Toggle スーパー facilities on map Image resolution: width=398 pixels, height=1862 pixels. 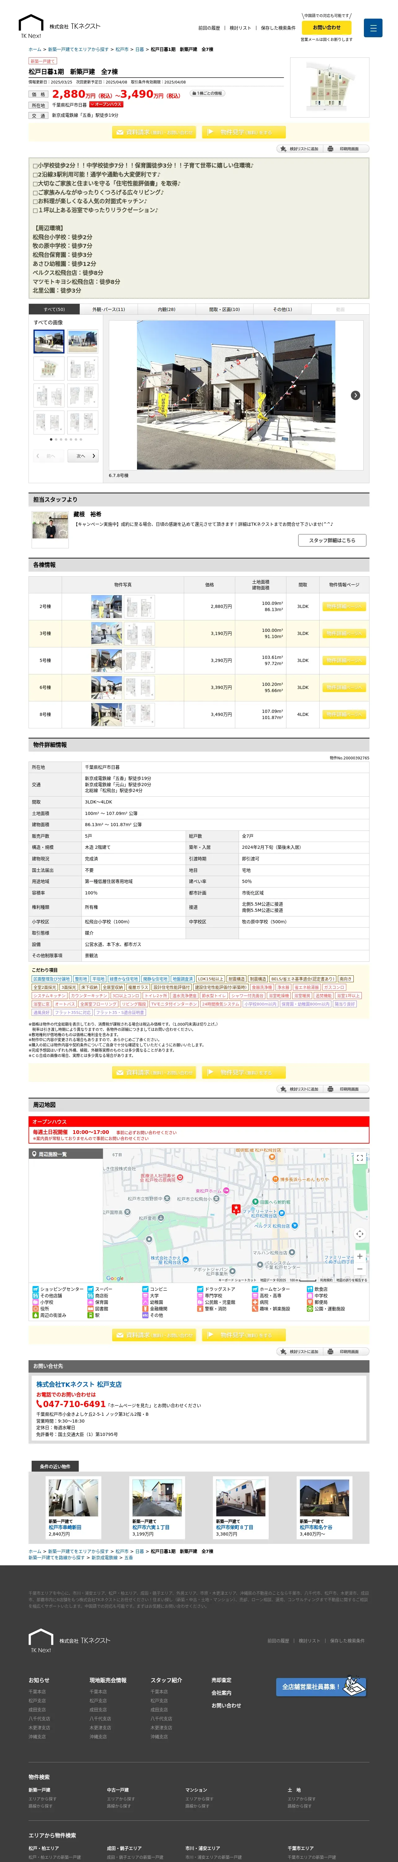tap(100, 1289)
